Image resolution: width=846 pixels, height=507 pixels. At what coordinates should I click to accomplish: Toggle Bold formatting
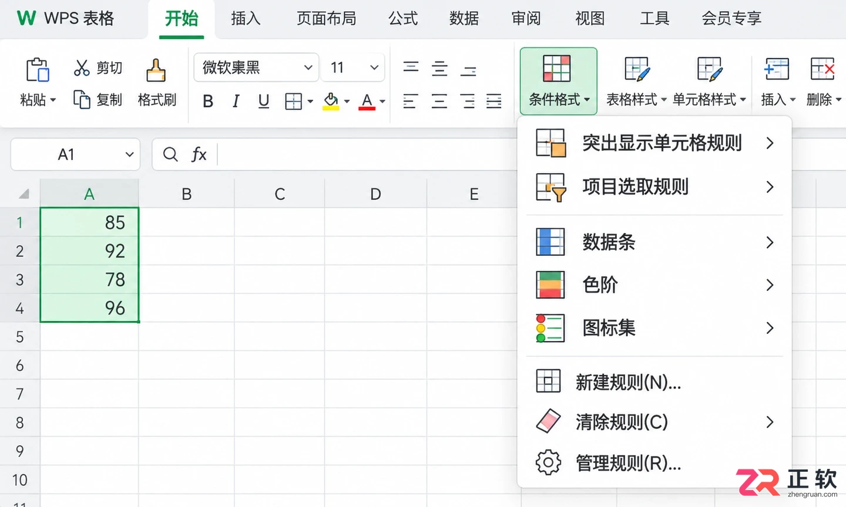coord(208,102)
